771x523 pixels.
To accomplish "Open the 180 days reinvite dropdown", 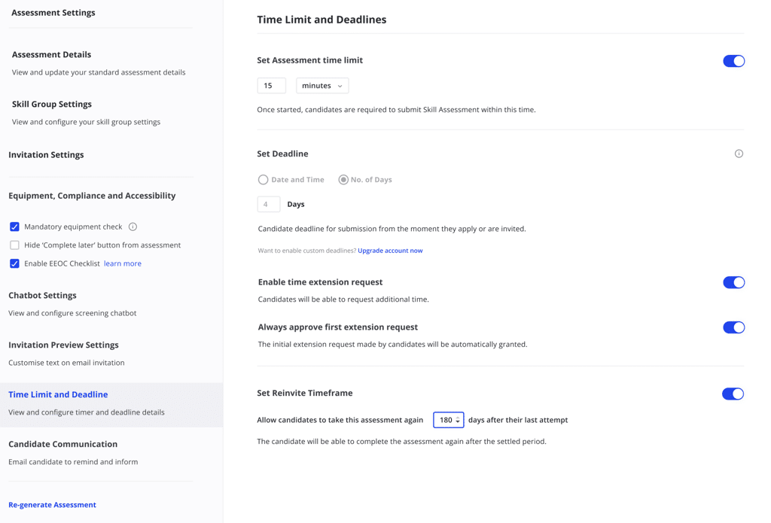I will [x=449, y=420].
